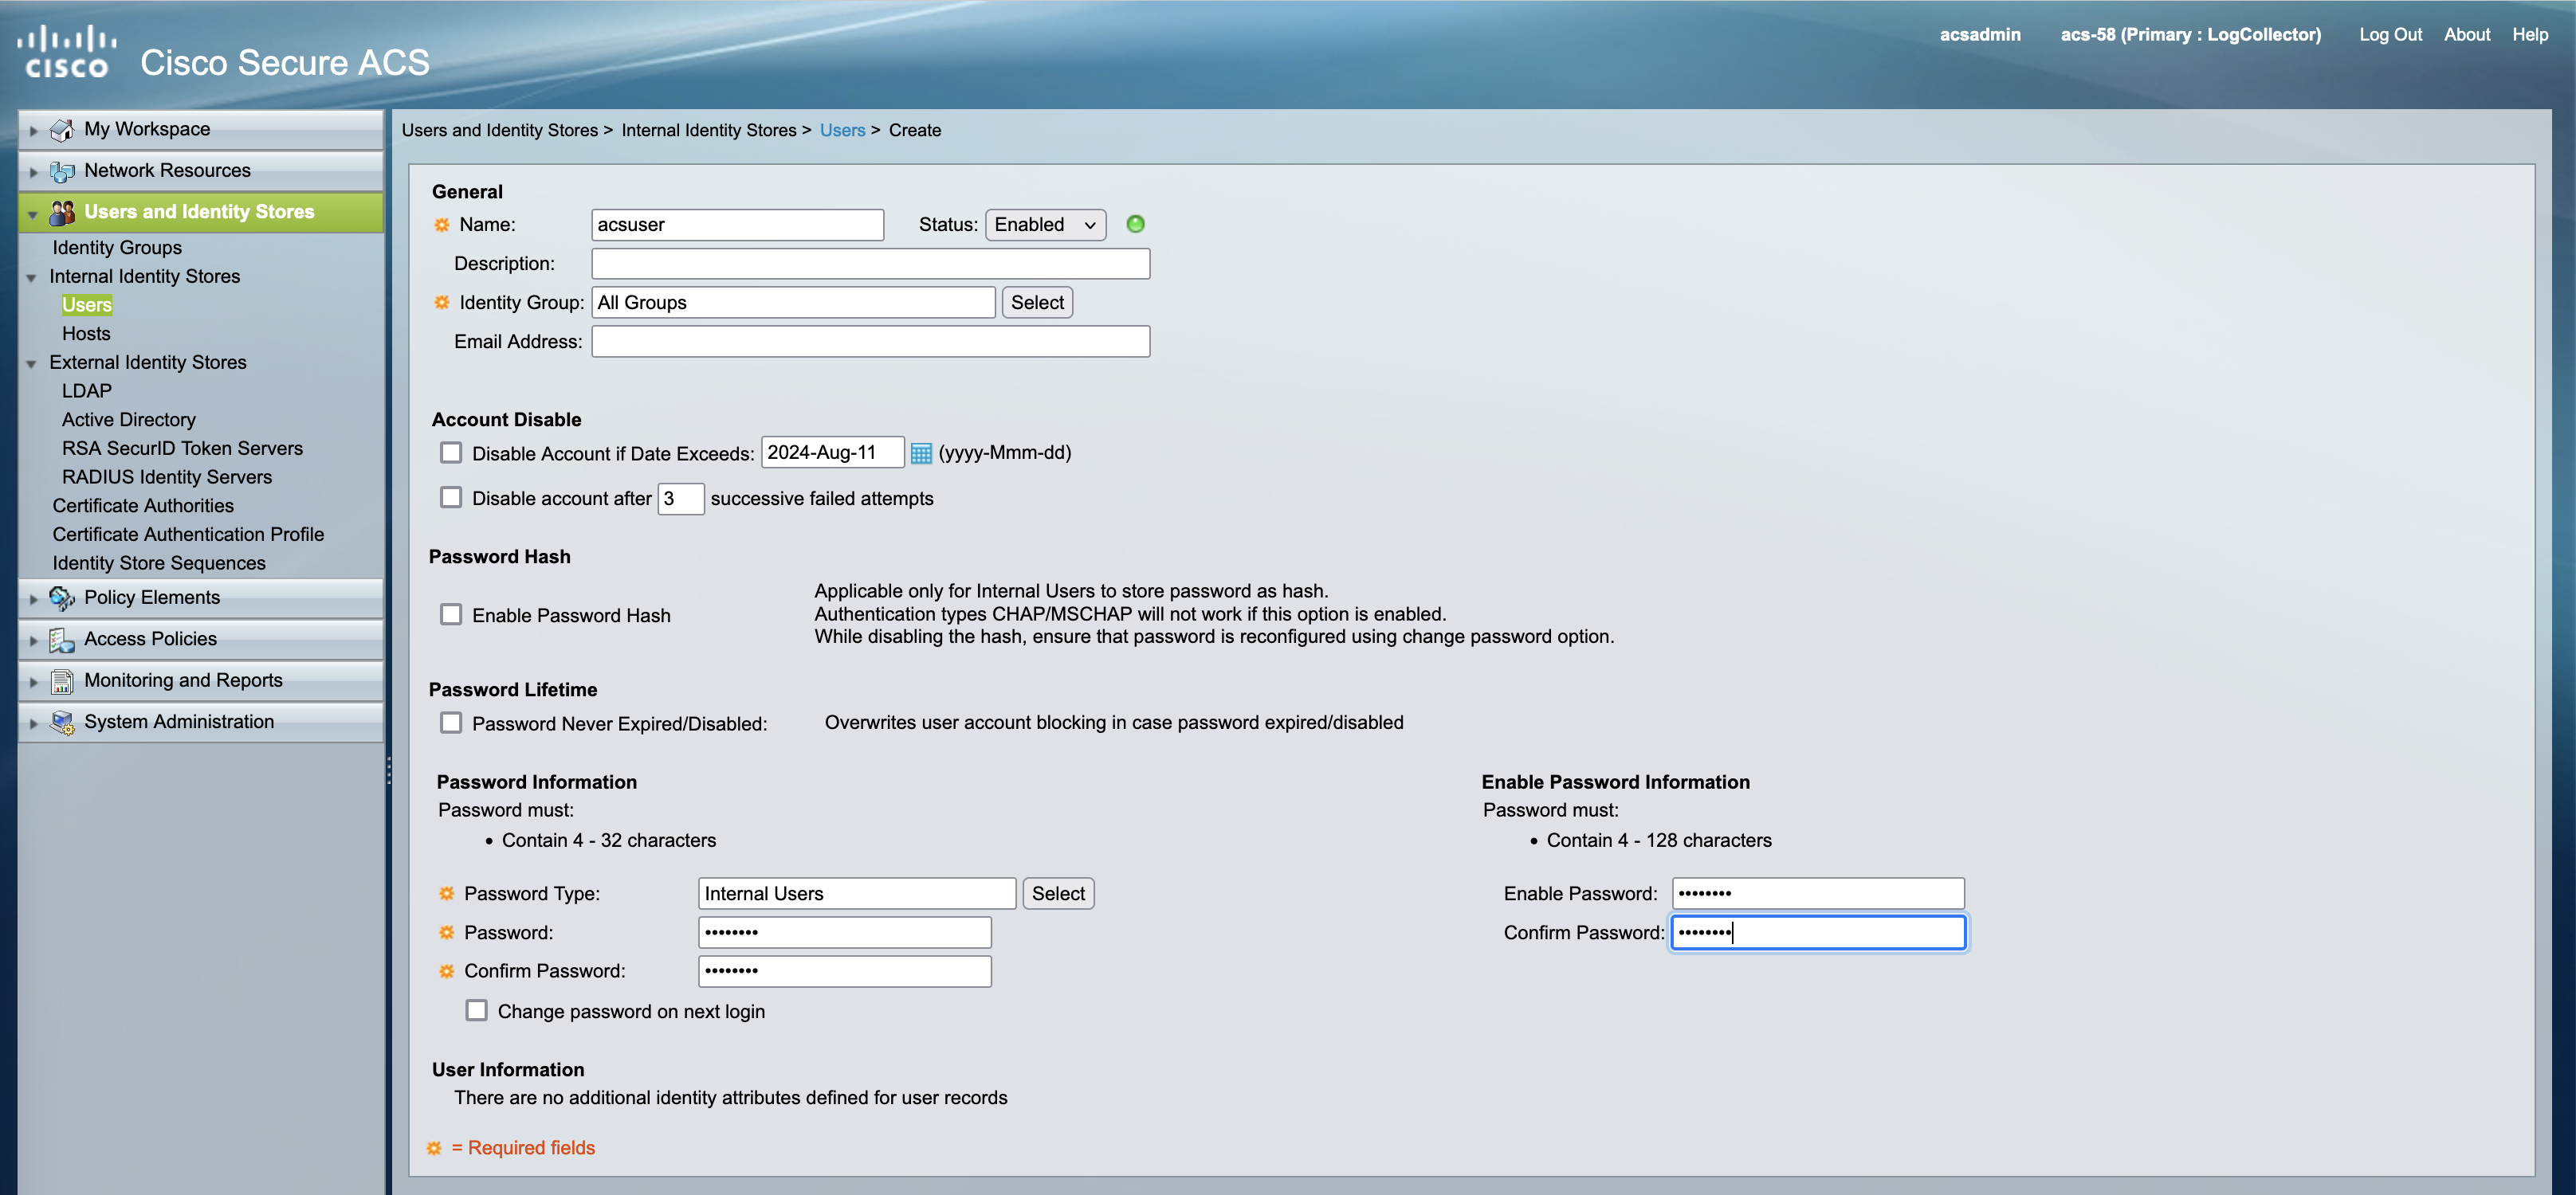2576x1195 pixels.
Task: Click the Policy Elements icon
Action: click(x=62, y=597)
